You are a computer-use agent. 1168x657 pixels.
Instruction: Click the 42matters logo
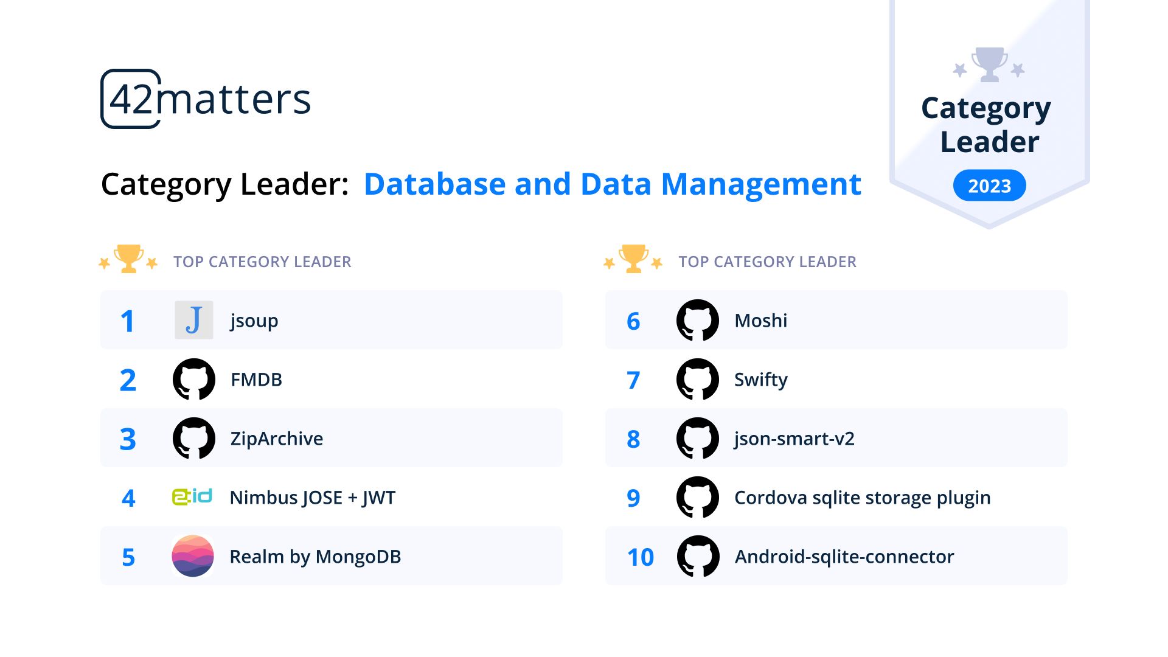(206, 99)
